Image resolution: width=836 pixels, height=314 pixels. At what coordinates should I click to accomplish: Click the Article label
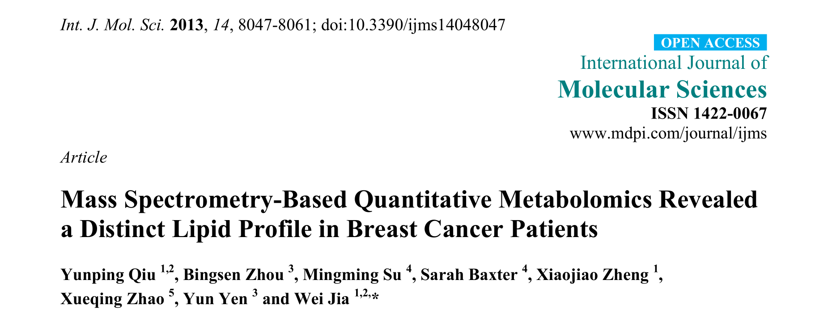(x=84, y=157)
